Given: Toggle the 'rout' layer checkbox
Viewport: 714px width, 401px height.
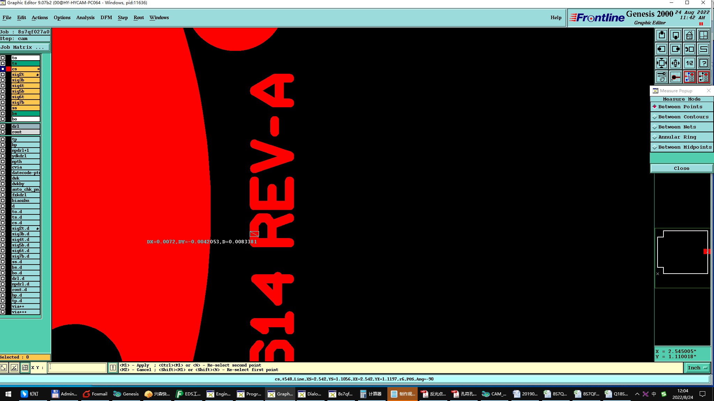Looking at the screenshot, I should 3,132.
